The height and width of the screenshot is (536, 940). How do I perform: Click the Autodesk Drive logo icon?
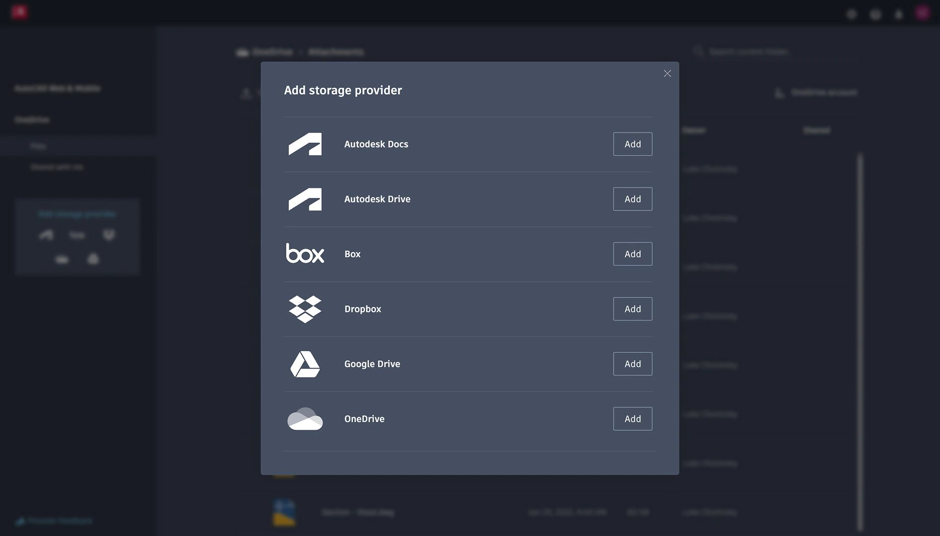tap(305, 199)
